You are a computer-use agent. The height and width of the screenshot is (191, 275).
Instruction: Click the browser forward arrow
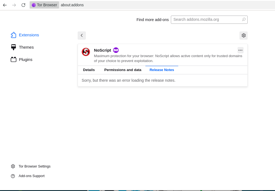click(x=14, y=5)
